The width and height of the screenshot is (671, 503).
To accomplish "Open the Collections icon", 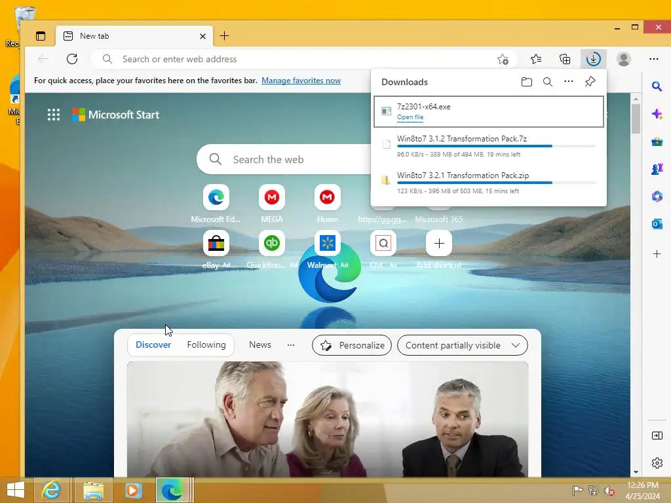I will pyautogui.click(x=565, y=59).
